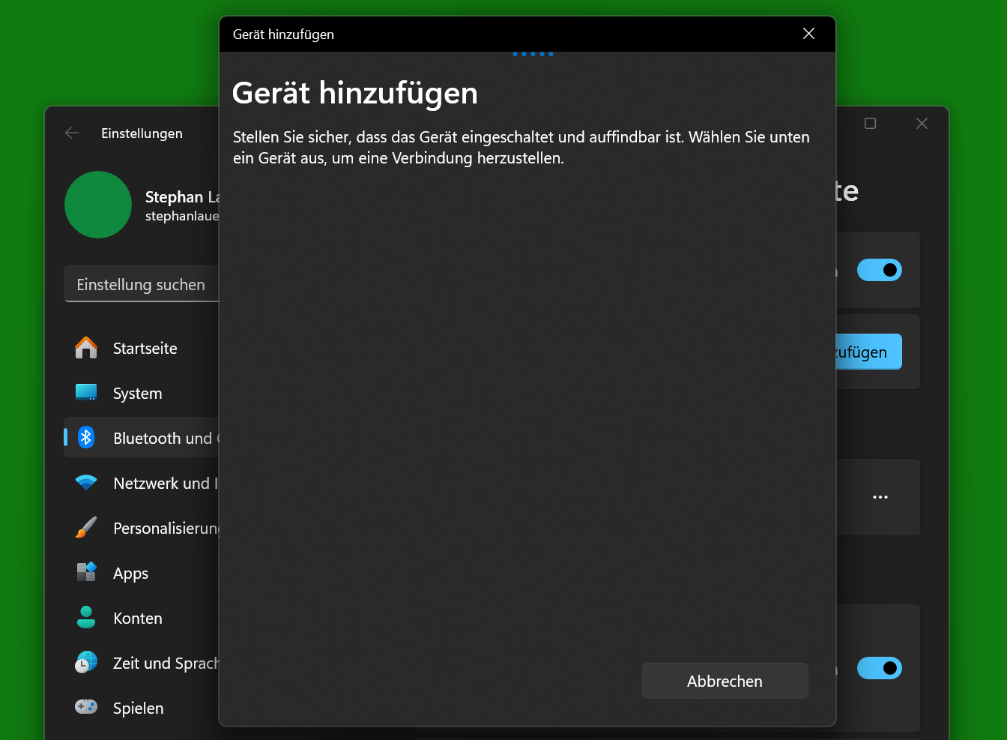This screenshot has width=1007, height=740.
Task: Open the green user profile avatar
Action: [x=98, y=205]
